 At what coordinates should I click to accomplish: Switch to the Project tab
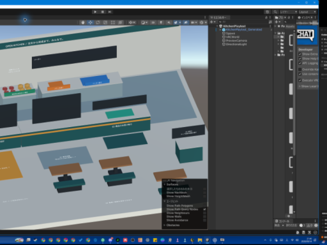pos(279,17)
